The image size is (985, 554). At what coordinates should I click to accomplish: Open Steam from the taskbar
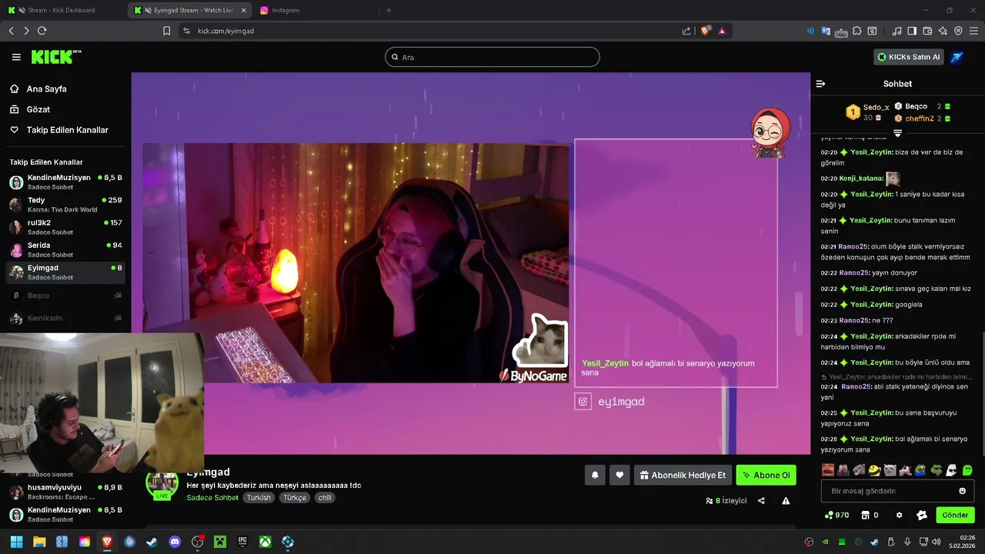tap(152, 542)
